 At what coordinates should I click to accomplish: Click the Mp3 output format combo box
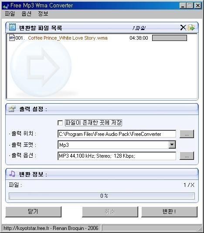click(x=116, y=145)
